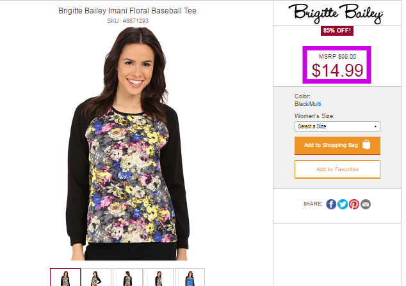
Task: Share the product on Facebook
Action: (x=331, y=204)
